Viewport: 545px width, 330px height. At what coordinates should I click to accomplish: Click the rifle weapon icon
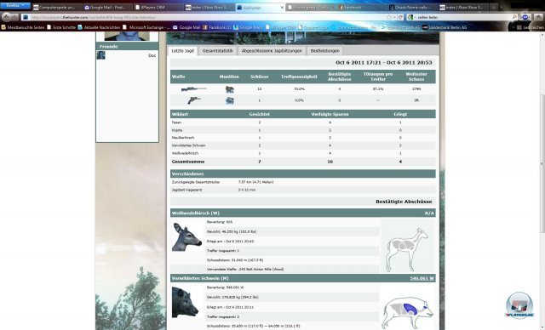[x=194, y=89]
